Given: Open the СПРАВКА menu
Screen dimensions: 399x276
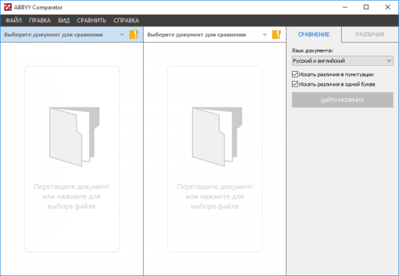Looking at the screenshot, I should point(126,21).
